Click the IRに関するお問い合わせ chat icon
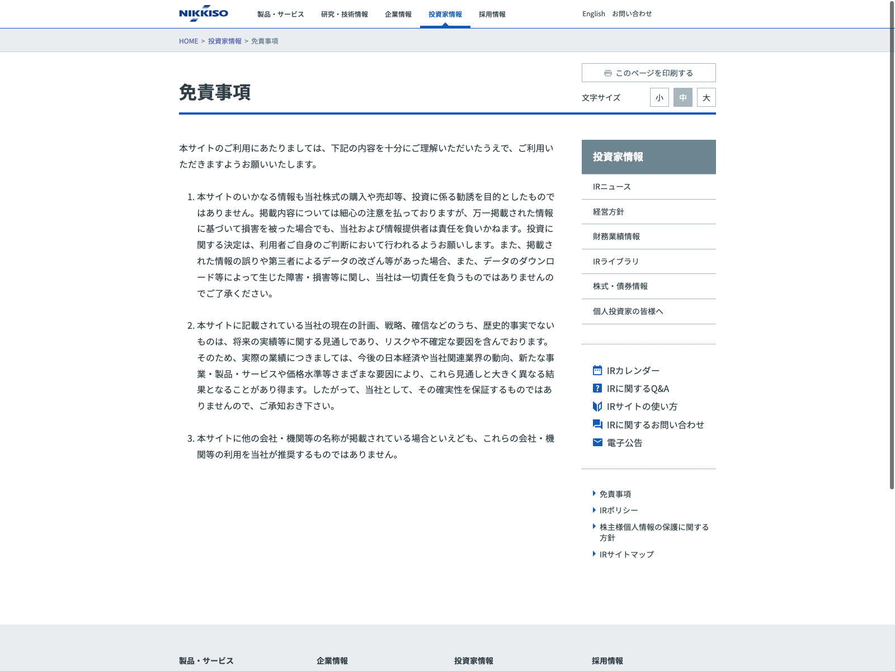The image size is (895, 671). (x=597, y=424)
